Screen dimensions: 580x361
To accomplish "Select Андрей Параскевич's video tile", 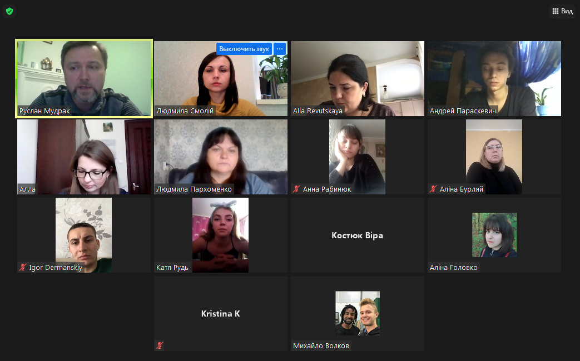I will click(494, 78).
